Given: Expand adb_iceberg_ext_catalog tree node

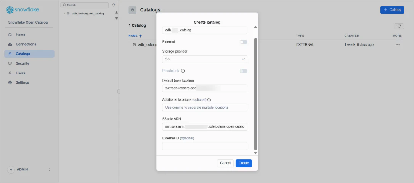Looking at the screenshot, I should 64,13.
